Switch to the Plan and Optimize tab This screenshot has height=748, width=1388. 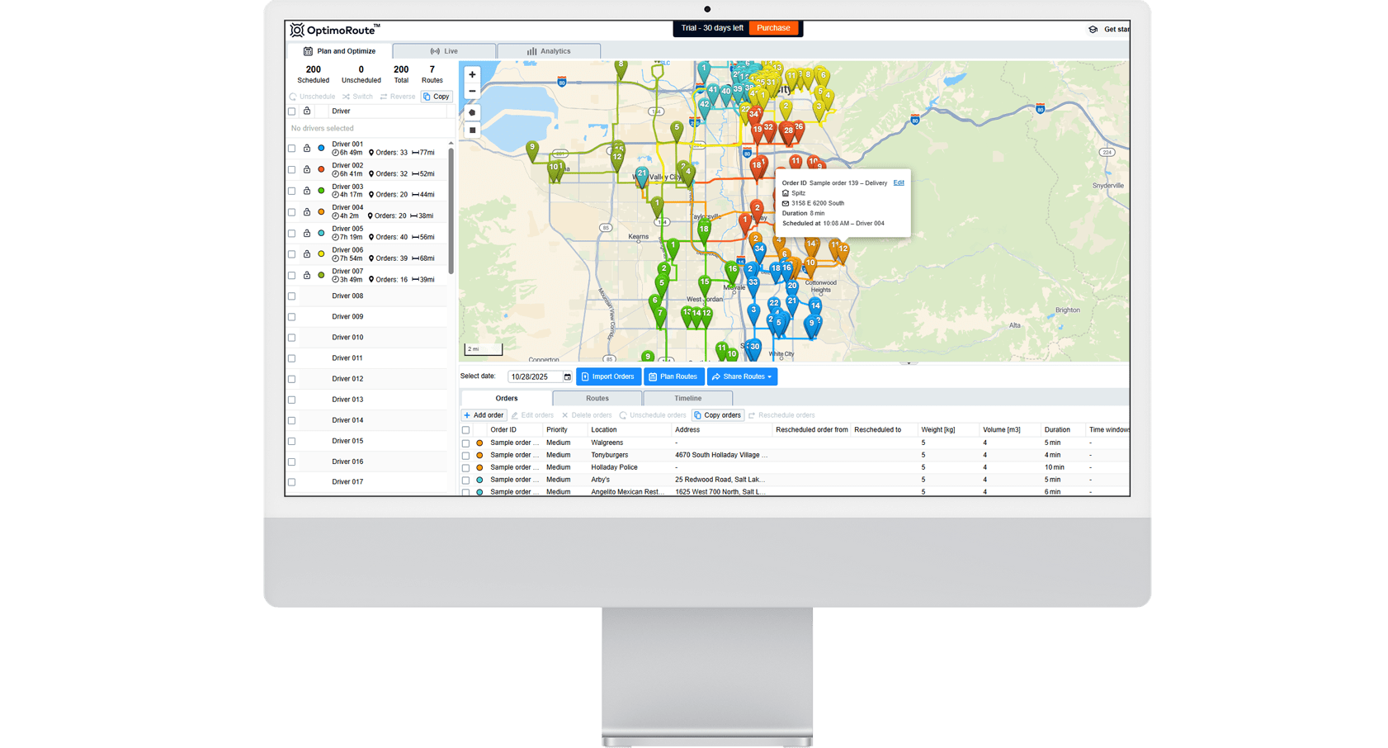click(x=339, y=51)
